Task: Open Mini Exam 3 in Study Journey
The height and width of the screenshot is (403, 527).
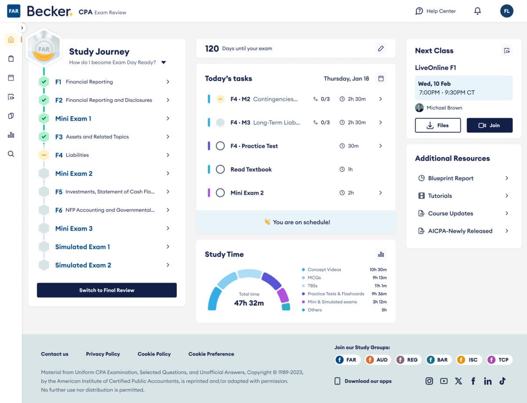Action: pos(74,229)
